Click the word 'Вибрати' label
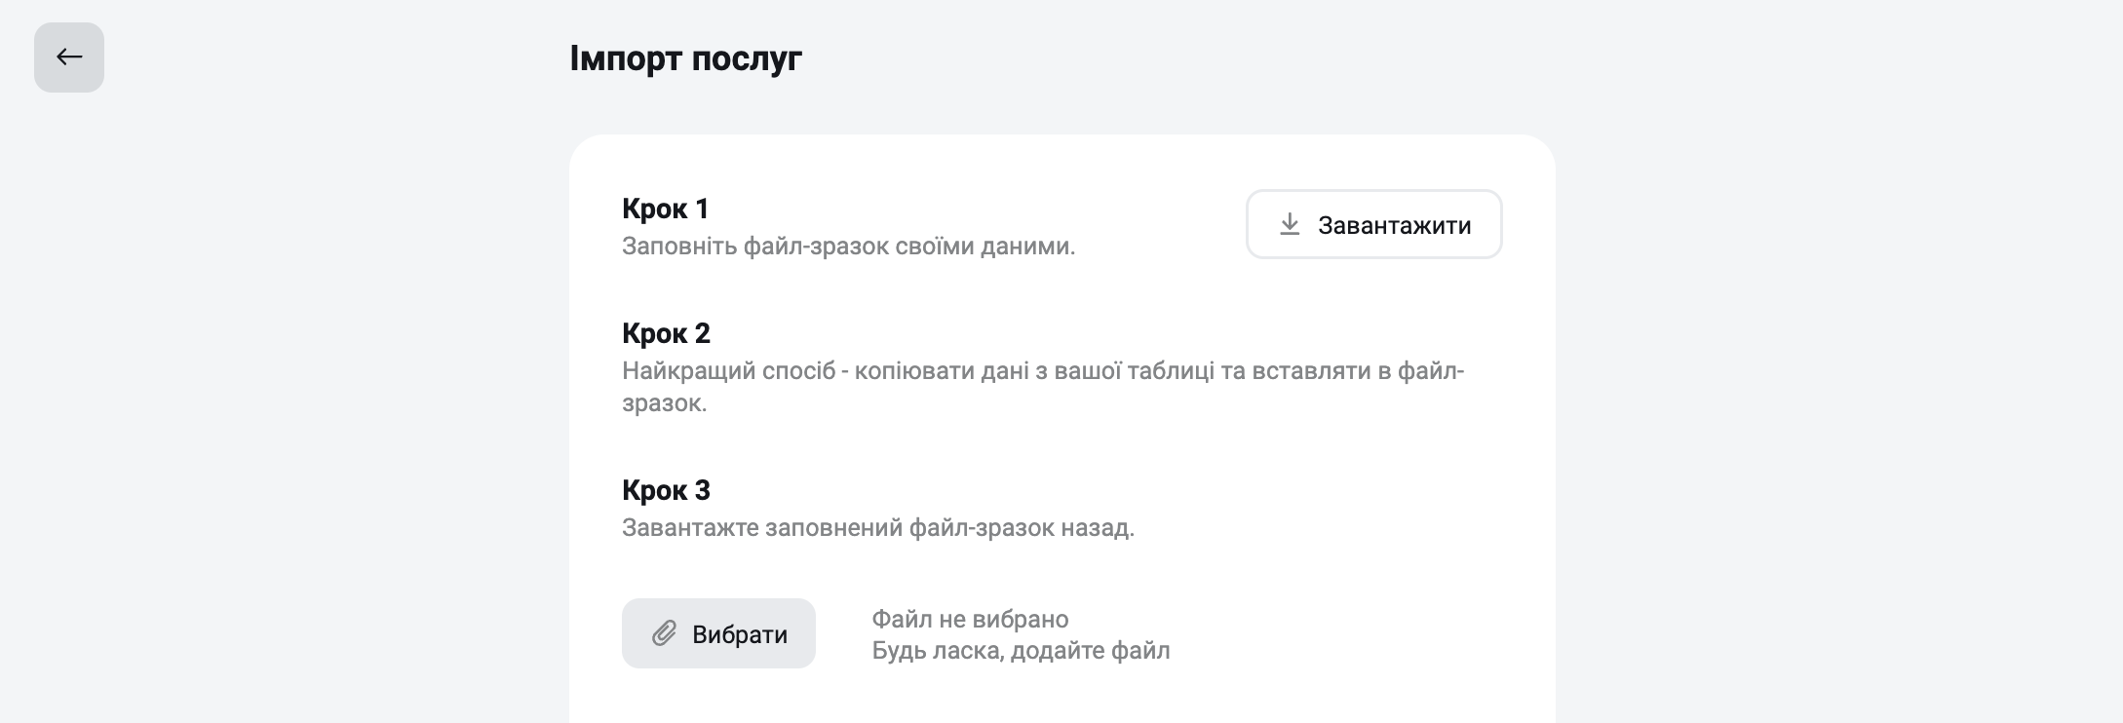Image resolution: width=2123 pixels, height=723 pixels. click(740, 634)
